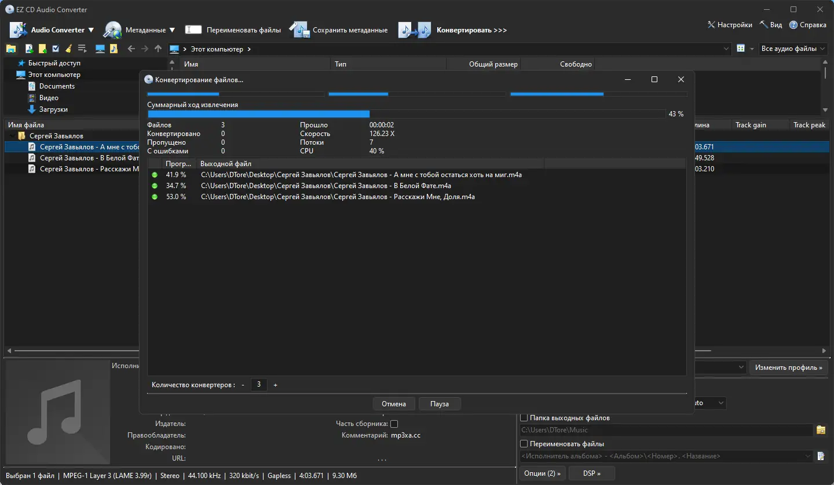This screenshot has width=834, height=485.
Task: Click the green status dot for 53.0 %
Action: (x=155, y=197)
